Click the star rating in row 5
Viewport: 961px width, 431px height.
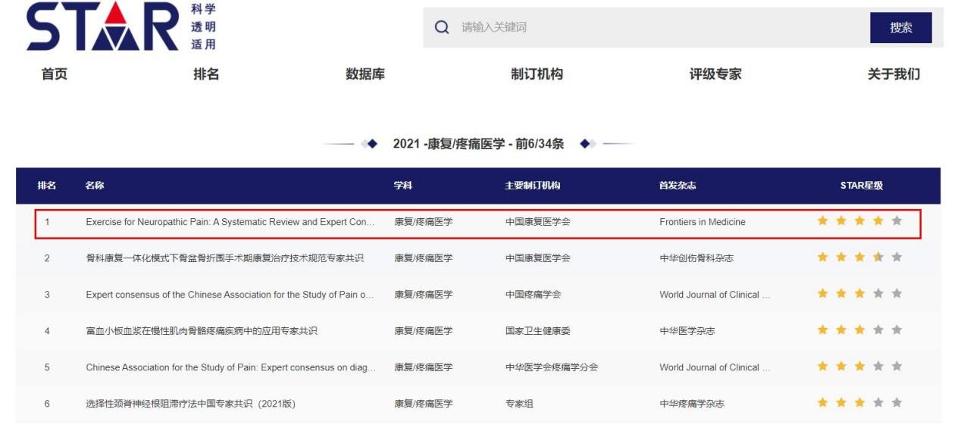[859, 367]
